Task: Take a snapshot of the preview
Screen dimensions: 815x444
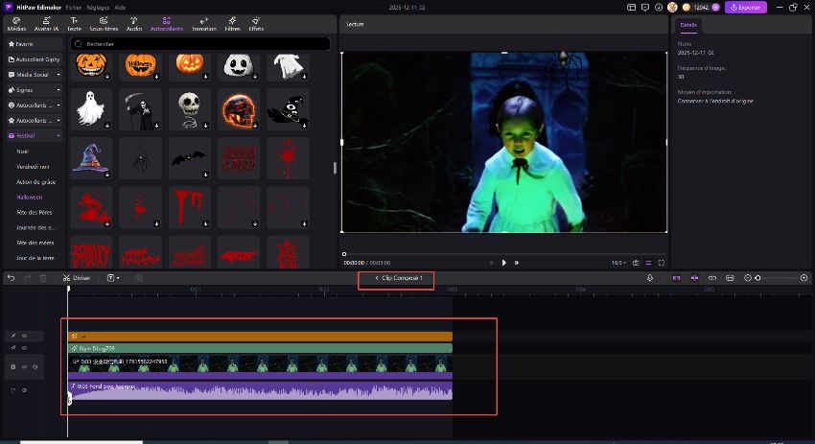Action: click(x=636, y=263)
